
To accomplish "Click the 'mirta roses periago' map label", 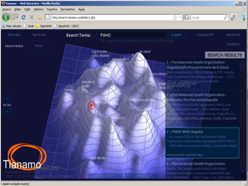I will tap(142, 100).
